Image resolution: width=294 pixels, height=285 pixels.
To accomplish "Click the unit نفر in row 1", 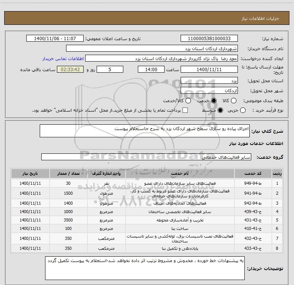I will tap(107, 184).
